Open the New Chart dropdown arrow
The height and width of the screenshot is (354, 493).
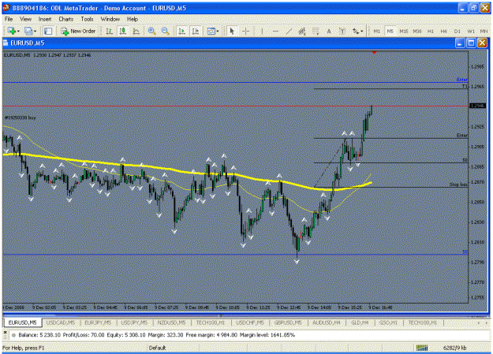pos(18,31)
